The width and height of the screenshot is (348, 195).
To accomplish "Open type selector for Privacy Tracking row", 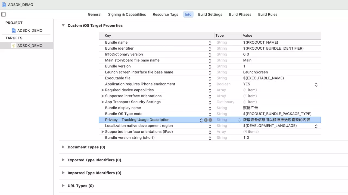I will coord(239,120).
